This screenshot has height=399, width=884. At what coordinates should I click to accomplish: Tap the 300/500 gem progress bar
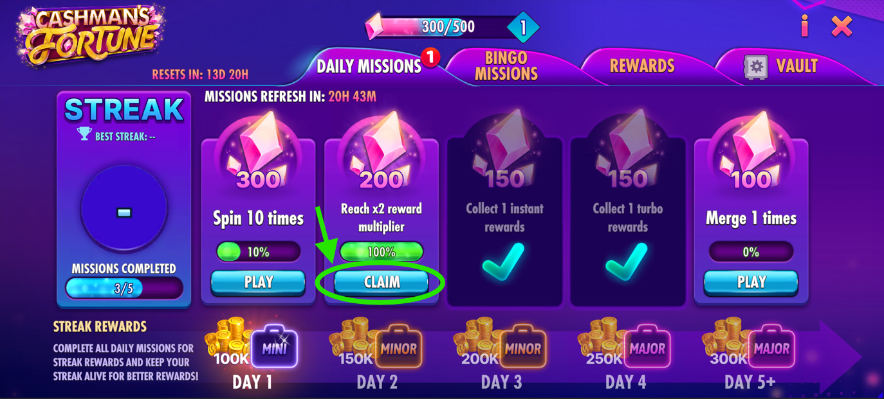(444, 27)
